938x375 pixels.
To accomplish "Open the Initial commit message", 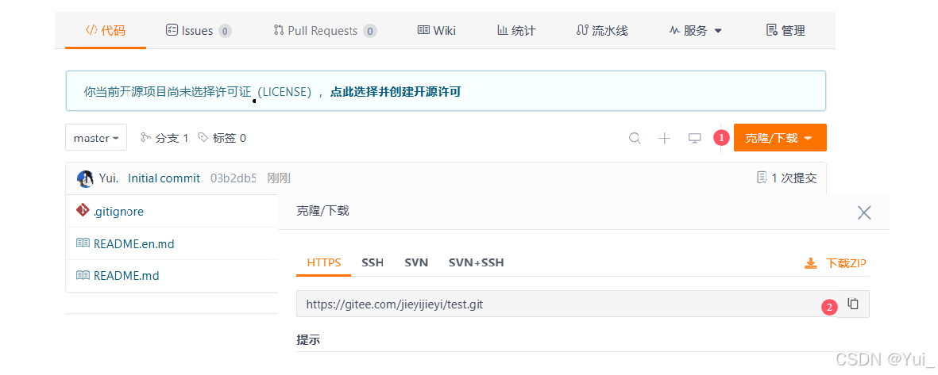I will pos(164,178).
